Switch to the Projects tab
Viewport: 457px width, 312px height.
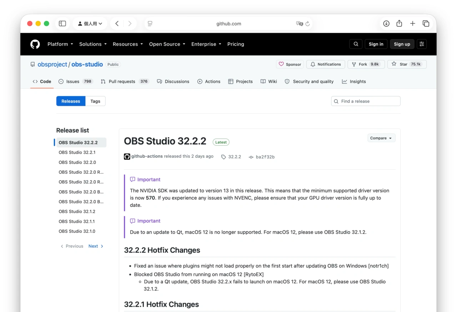(x=240, y=82)
